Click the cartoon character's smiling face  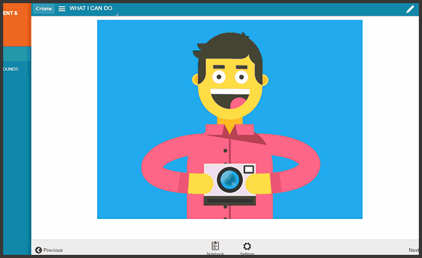[231, 88]
